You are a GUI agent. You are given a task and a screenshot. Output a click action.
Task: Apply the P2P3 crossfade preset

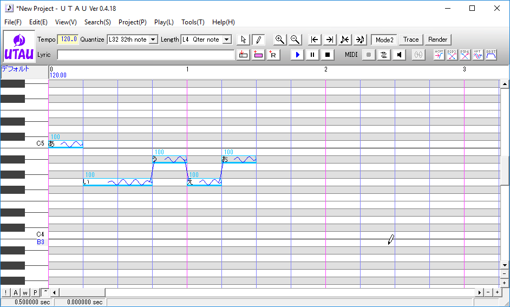coord(452,55)
